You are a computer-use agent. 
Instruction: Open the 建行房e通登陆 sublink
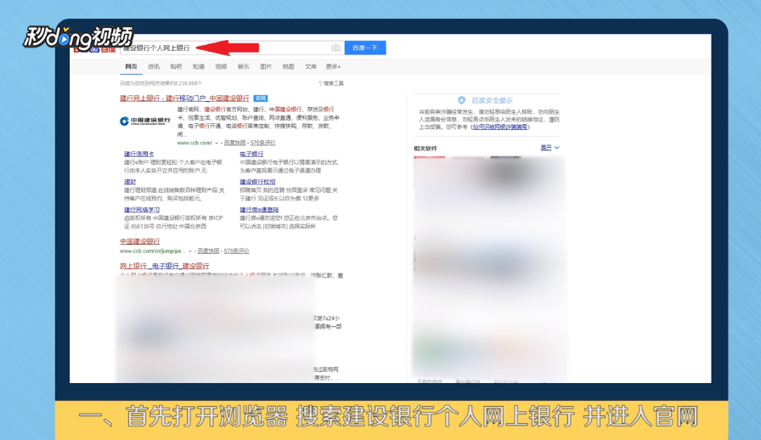(259, 210)
